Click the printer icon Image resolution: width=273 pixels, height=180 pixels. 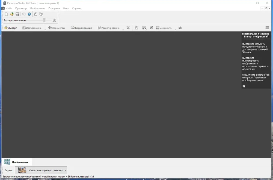[x=180, y=28]
